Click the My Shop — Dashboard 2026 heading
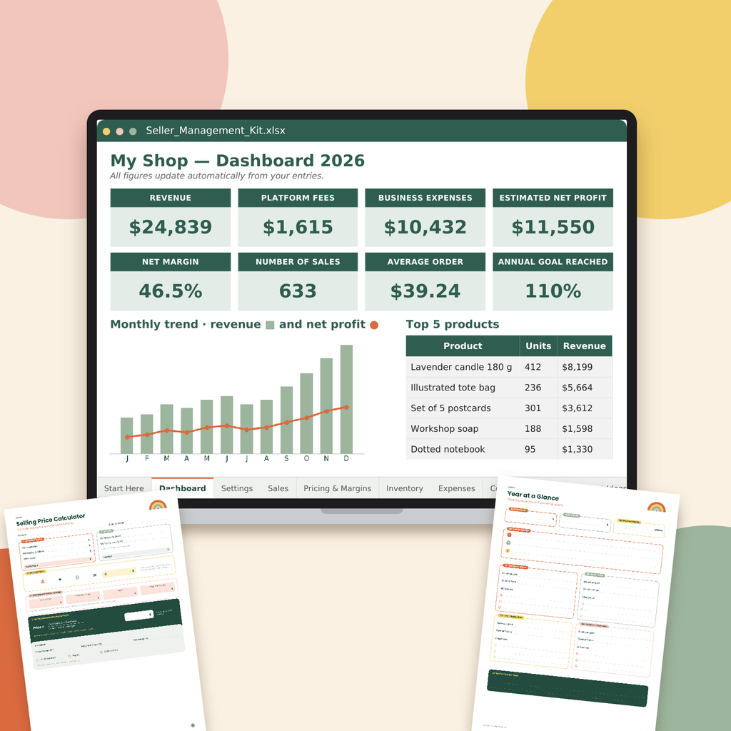The width and height of the screenshot is (731, 731). (x=237, y=161)
